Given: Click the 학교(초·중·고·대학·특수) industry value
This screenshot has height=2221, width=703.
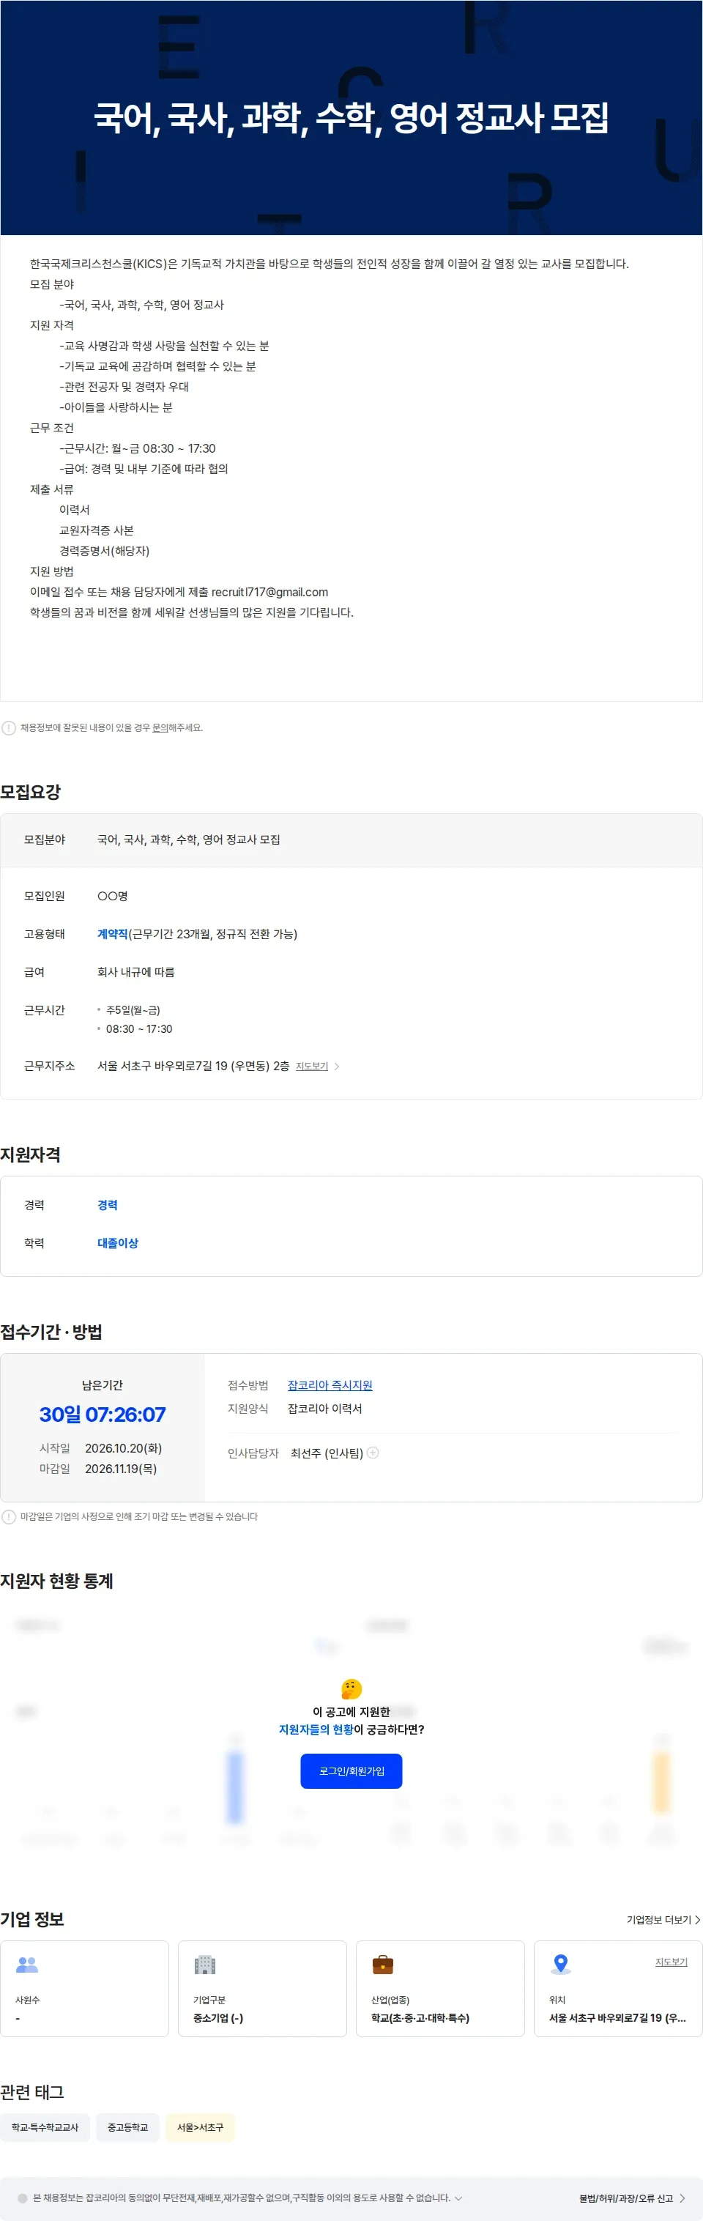Looking at the screenshot, I should 420,2017.
